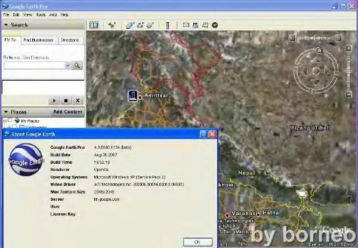Click the Varanasi map label

(245, 213)
